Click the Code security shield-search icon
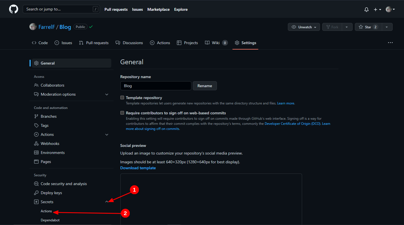This screenshot has width=404, height=225. point(36,184)
